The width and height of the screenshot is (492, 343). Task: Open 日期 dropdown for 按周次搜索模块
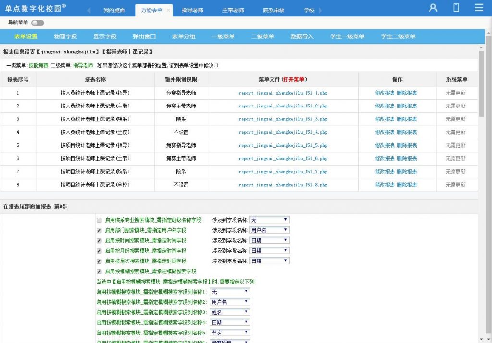coord(269,261)
